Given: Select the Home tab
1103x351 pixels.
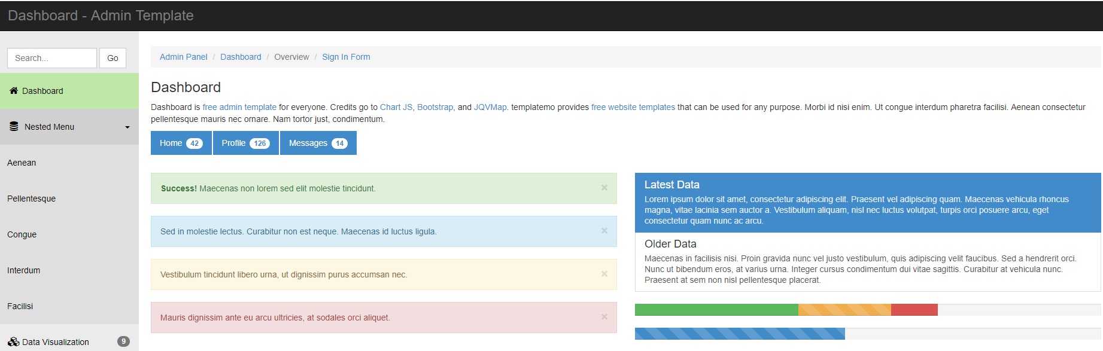Looking at the screenshot, I should click(x=181, y=143).
